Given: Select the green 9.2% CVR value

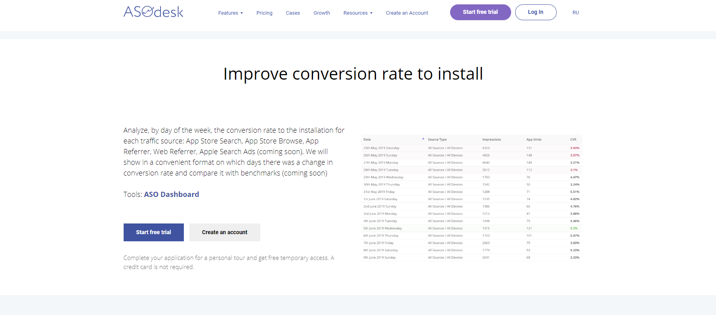Looking at the screenshot, I should [574, 228].
